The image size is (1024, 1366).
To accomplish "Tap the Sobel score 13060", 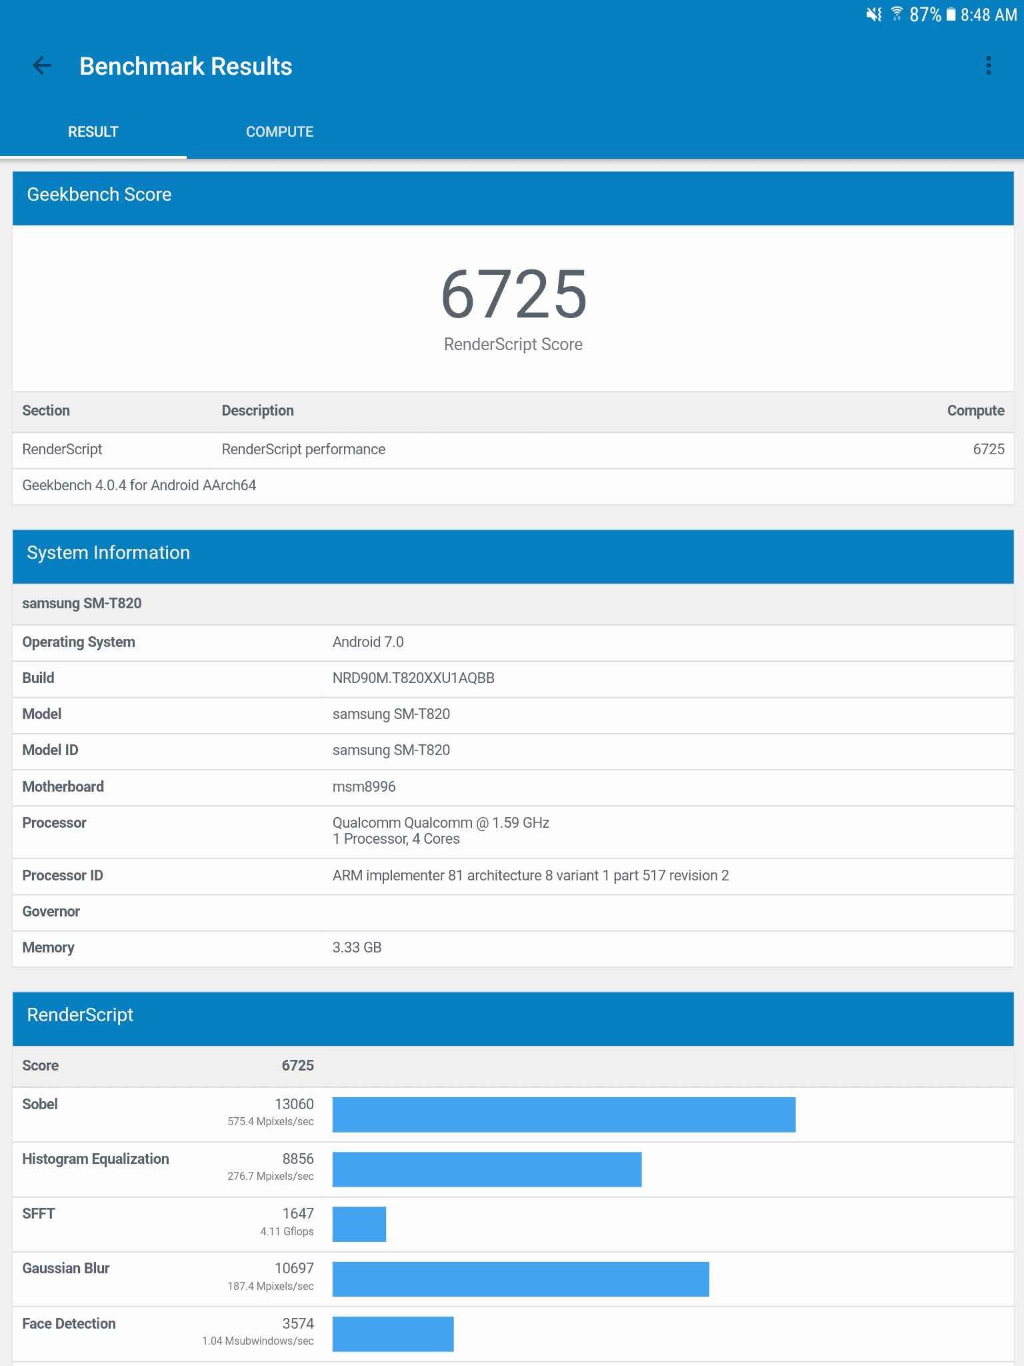I will coord(294,1105).
